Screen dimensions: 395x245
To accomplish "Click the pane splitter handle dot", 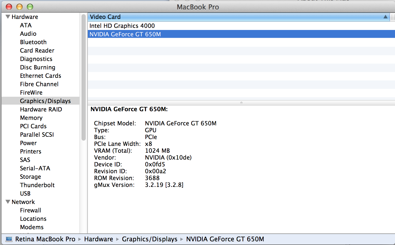I will (x=241, y=103).
